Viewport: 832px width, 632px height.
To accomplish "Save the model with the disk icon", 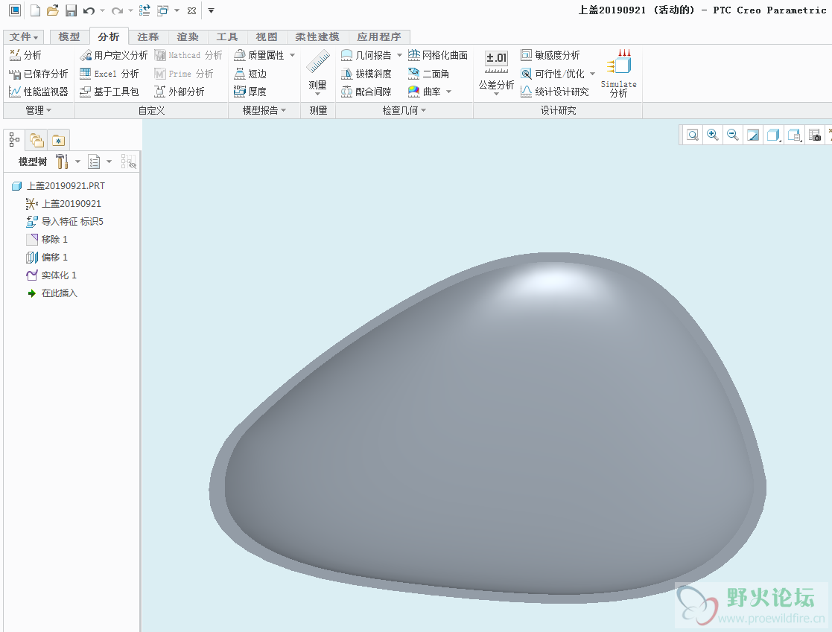I will pyautogui.click(x=71, y=10).
